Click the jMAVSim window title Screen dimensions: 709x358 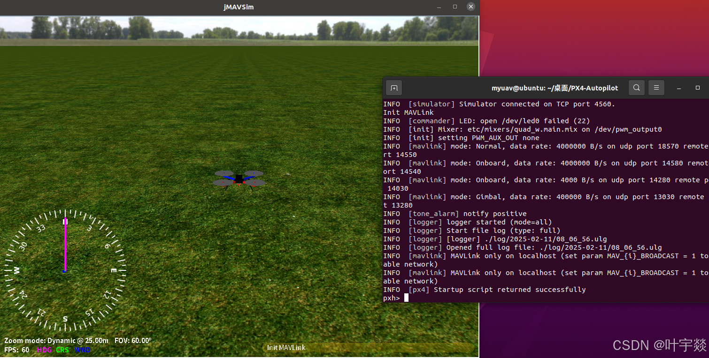[x=239, y=7]
